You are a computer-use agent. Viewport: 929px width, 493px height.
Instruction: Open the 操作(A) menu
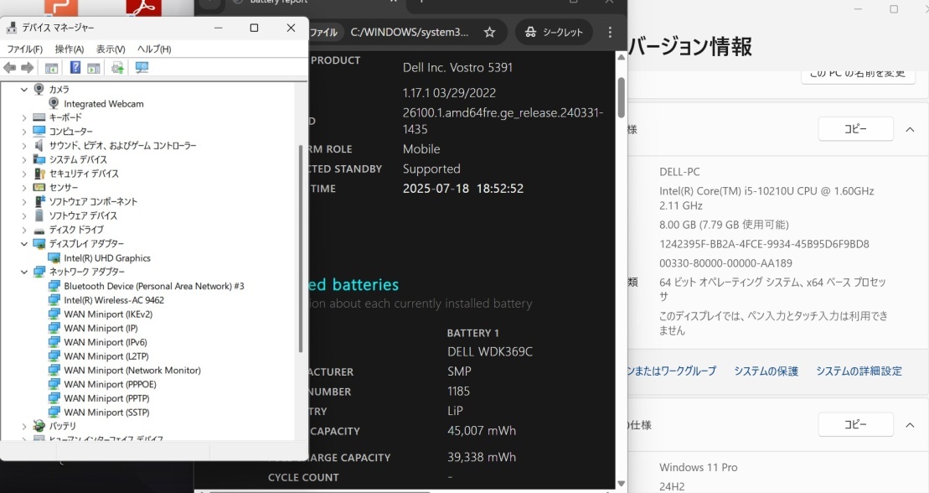pos(70,49)
